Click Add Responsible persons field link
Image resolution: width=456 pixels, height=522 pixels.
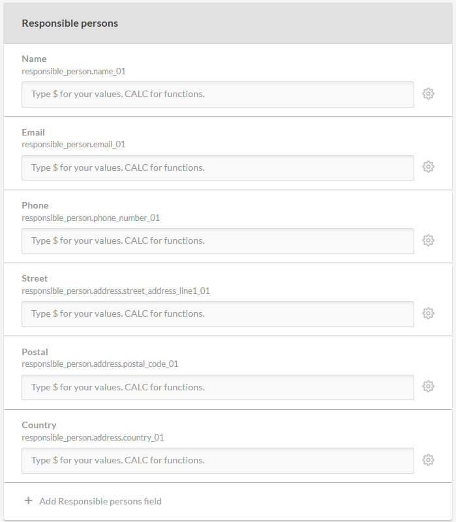click(x=100, y=501)
